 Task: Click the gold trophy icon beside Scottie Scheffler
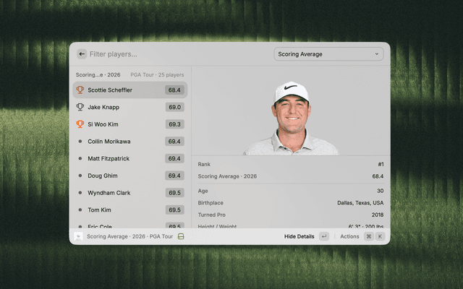(x=80, y=90)
